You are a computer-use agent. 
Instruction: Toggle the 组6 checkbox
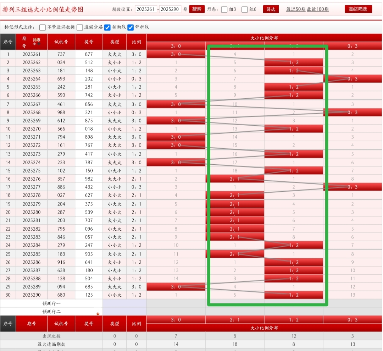coord(245,10)
